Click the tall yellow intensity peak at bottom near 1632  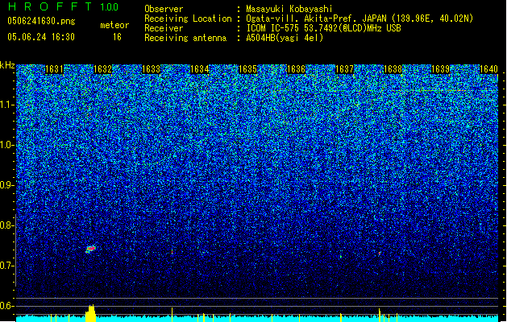click(x=90, y=313)
